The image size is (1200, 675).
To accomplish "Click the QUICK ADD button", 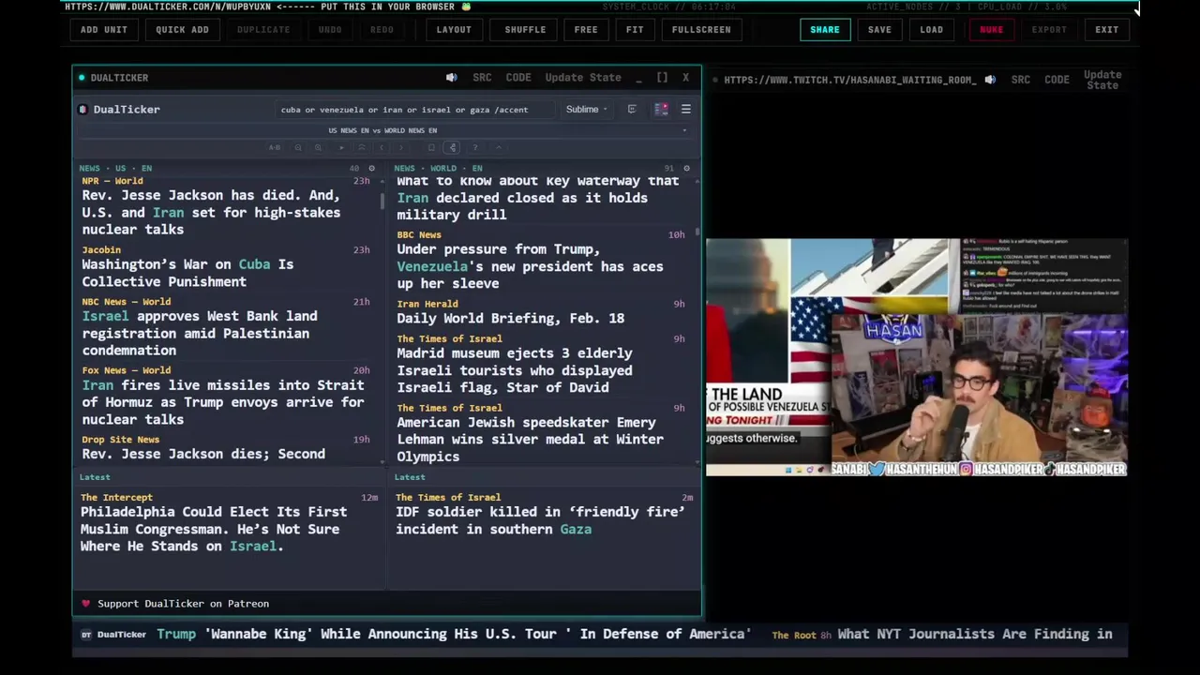I will [x=182, y=29].
